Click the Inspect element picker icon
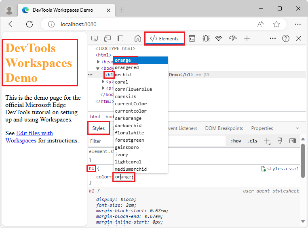Image resolution: width=308 pixels, height=228 pixels. pos(95,38)
